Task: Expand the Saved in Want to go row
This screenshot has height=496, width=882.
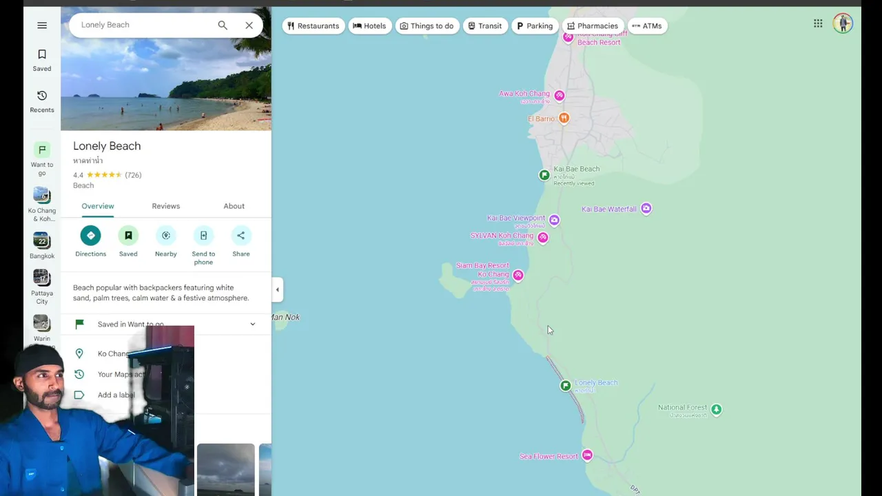Action: pos(166,324)
